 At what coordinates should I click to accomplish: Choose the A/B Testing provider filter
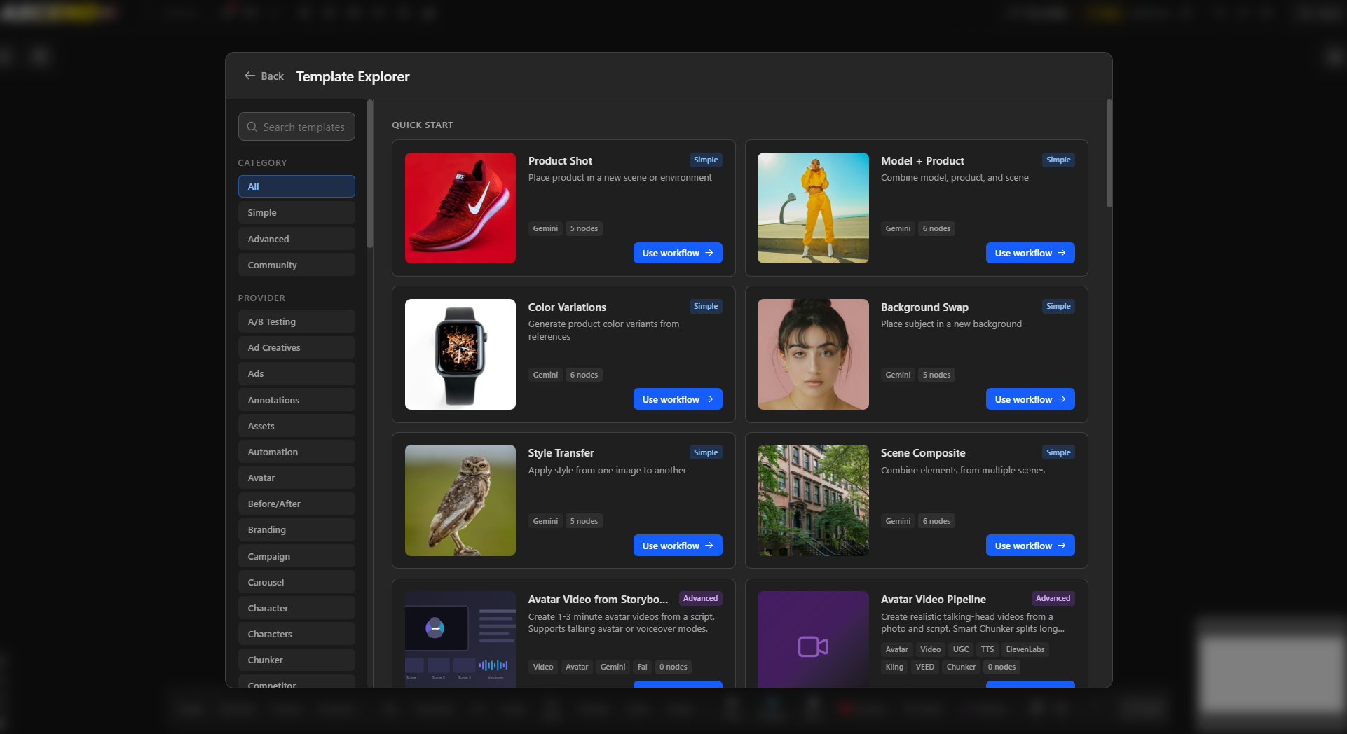pos(296,321)
